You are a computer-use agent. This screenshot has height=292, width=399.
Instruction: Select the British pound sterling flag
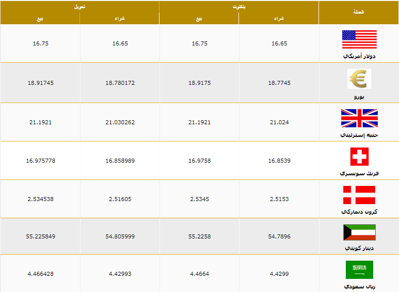[360, 118]
